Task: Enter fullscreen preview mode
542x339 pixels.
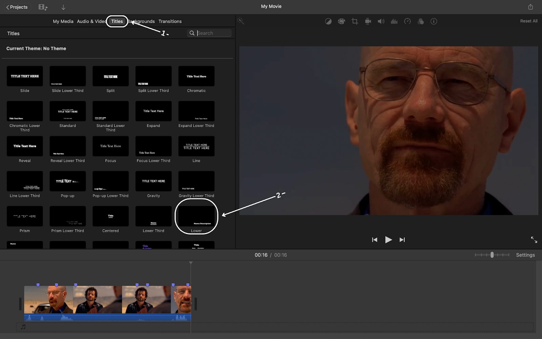Action: [x=534, y=240]
